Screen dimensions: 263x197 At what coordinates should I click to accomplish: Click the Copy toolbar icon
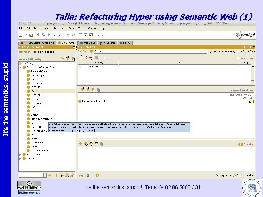(43, 35)
